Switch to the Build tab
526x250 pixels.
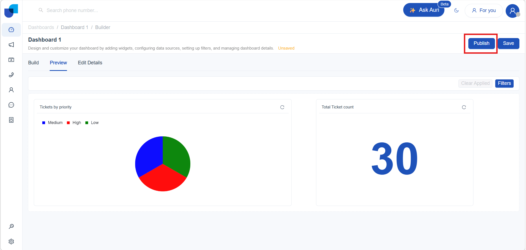coord(34,63)
